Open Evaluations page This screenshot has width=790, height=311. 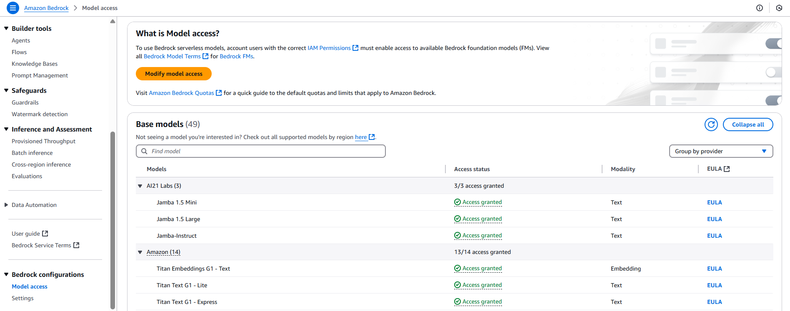point(27,176)
